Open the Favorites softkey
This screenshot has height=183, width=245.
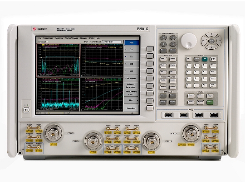[x=132, y=108]
